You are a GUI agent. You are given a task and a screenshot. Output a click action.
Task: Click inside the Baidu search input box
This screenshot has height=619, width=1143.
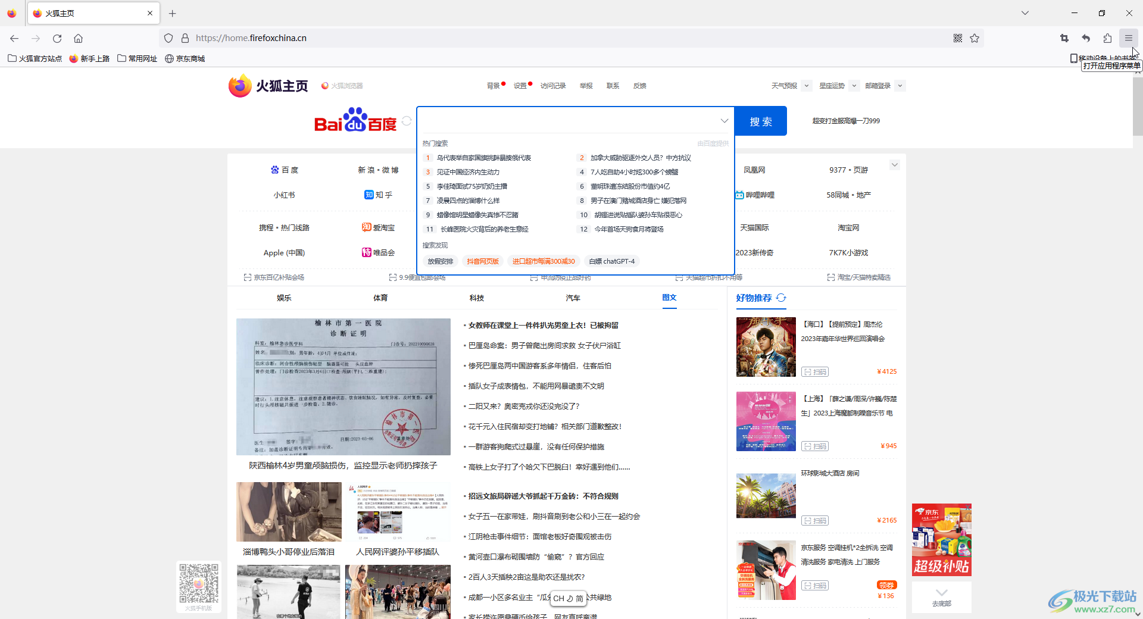tap(569, 121)
